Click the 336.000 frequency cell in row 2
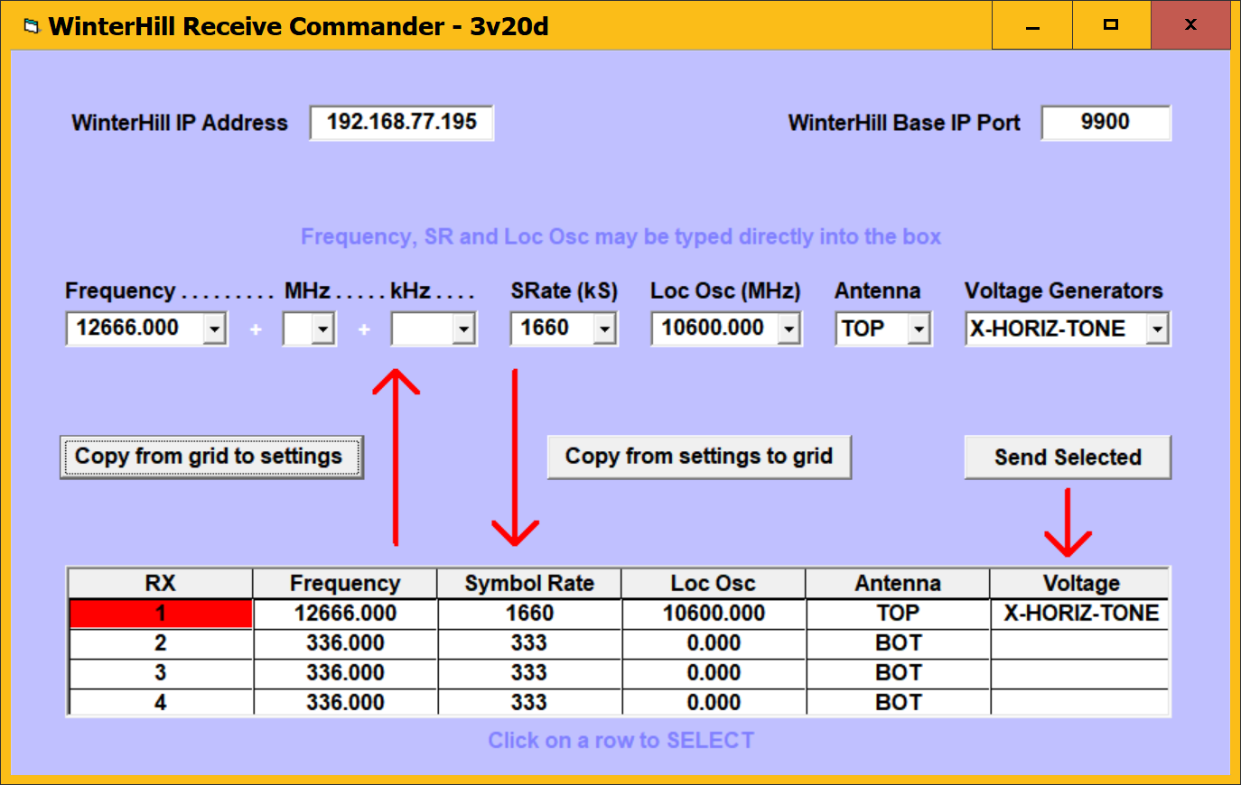This screenshot has height=785, width=1241. click(345, 643)
